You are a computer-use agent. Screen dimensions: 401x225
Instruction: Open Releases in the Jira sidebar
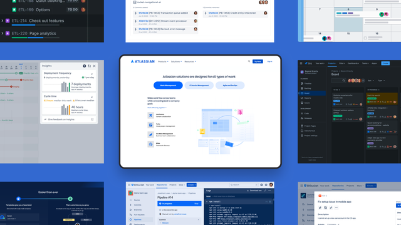point(306,118)
